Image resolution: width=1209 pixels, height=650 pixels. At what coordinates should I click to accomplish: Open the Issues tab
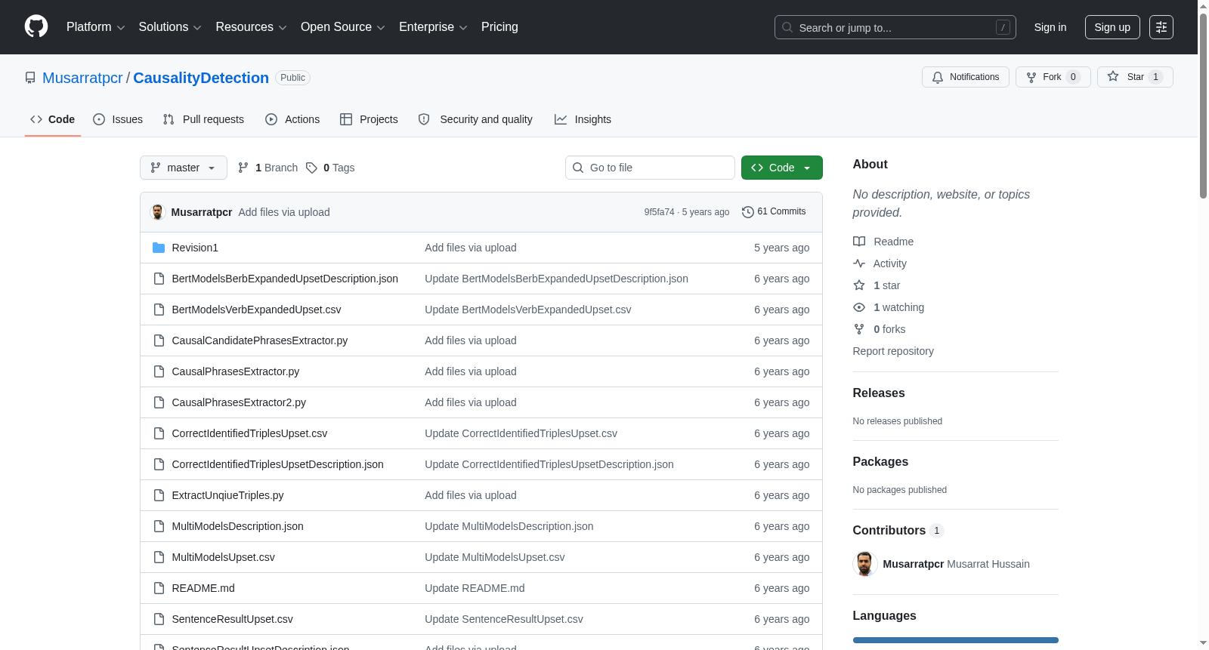118,119
